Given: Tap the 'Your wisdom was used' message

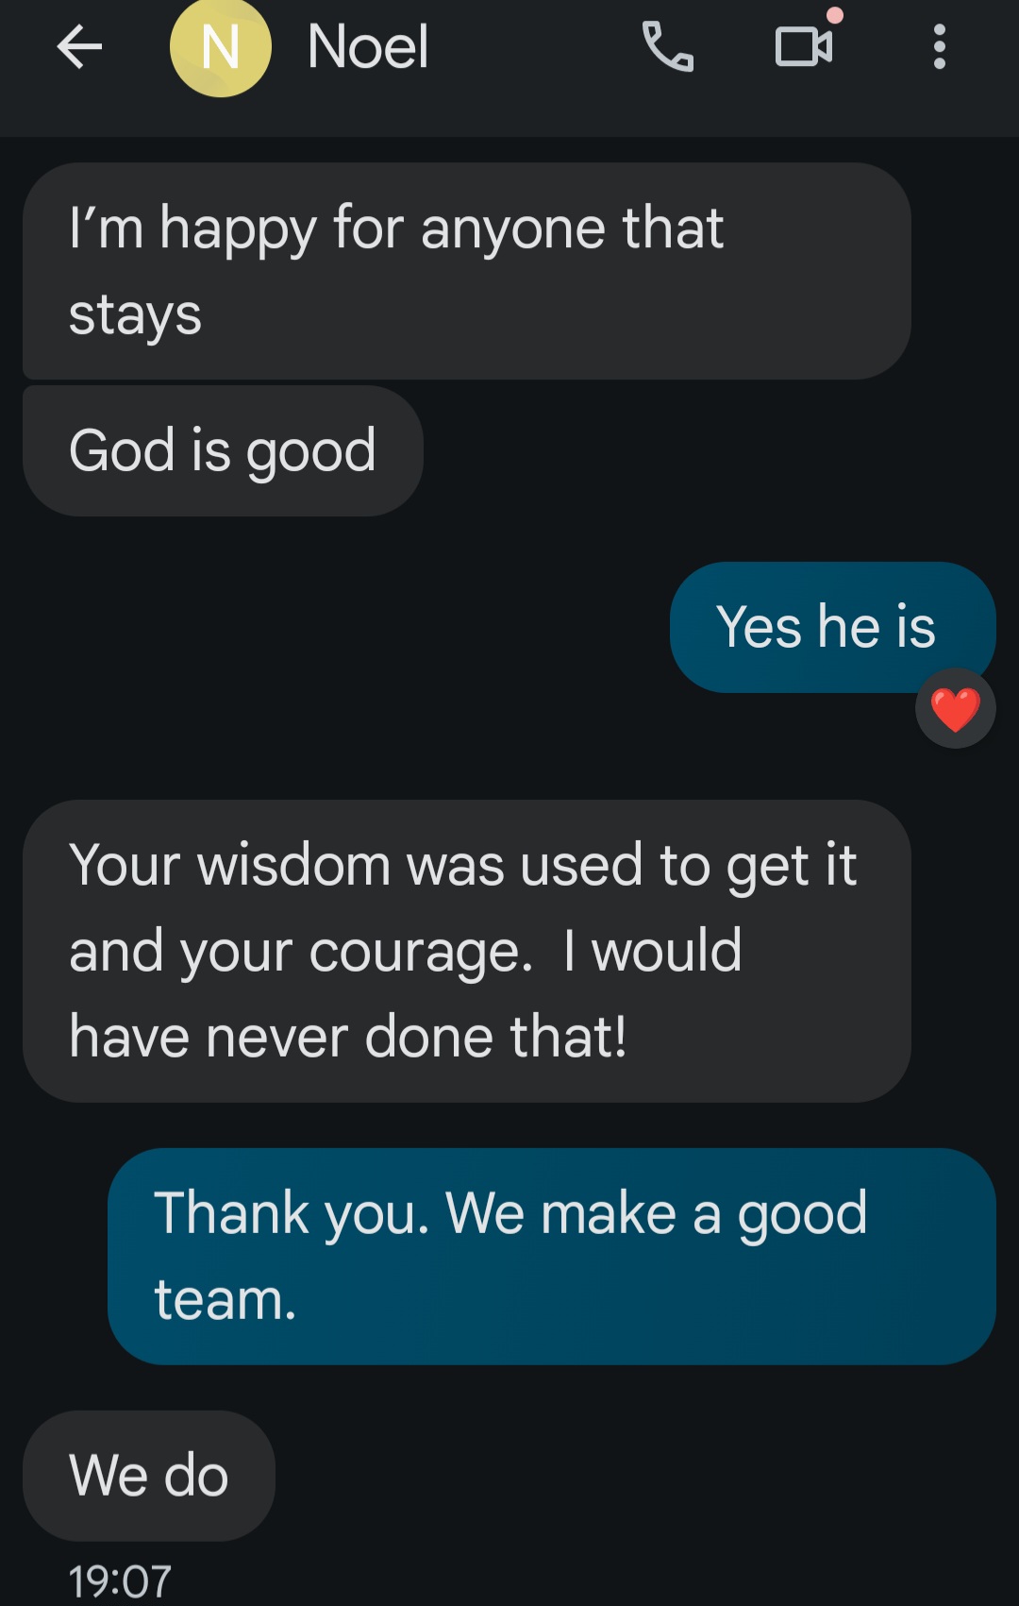Looking at the screenshot, I should 466,951.
